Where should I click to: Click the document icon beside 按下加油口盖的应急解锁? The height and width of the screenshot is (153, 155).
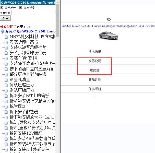(x=6, y=69)
